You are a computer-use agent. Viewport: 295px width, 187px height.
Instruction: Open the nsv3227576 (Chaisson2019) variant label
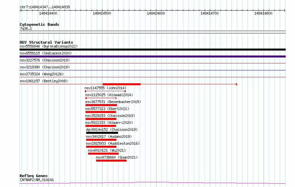[45, 60]
